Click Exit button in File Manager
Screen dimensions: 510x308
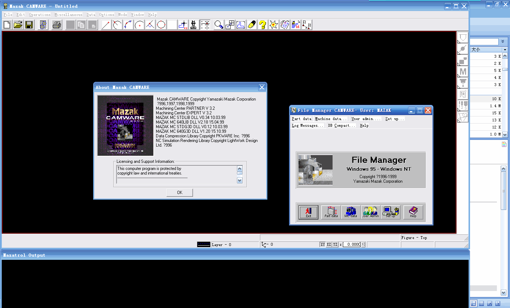click(308, 212)
